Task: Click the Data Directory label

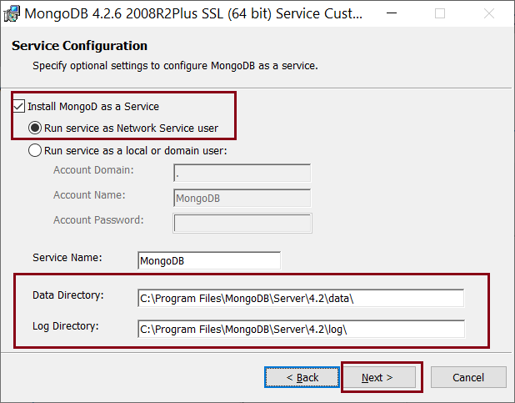Action: point(68,295)
